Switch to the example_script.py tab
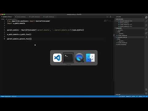 [7, 17]
